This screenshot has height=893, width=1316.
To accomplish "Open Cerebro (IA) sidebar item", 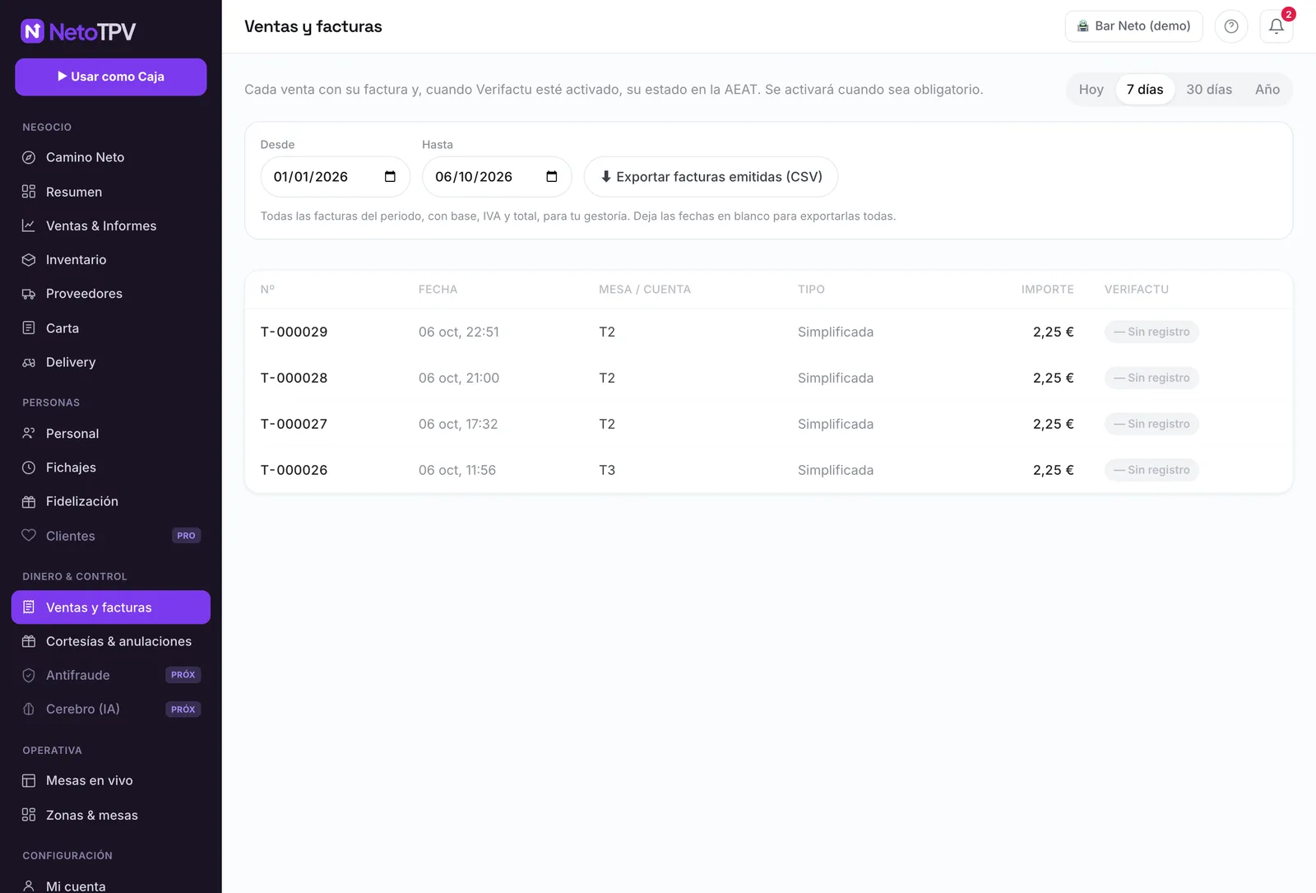I will point(111,709).
